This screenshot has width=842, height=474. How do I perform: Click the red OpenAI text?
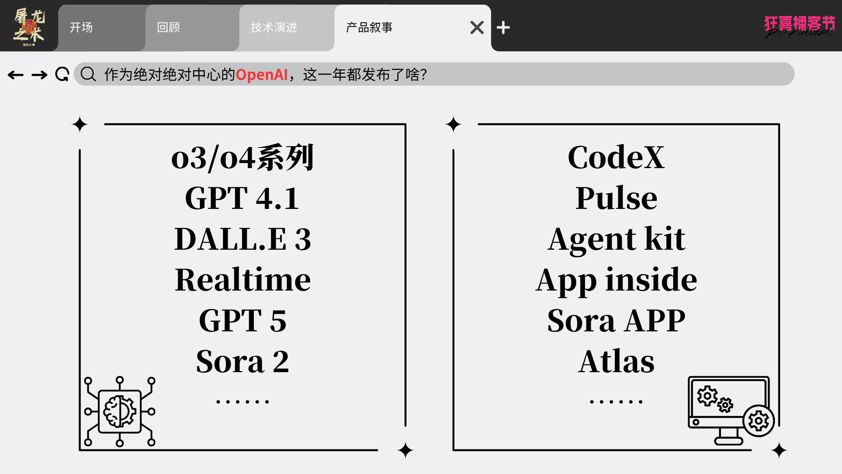261,75
